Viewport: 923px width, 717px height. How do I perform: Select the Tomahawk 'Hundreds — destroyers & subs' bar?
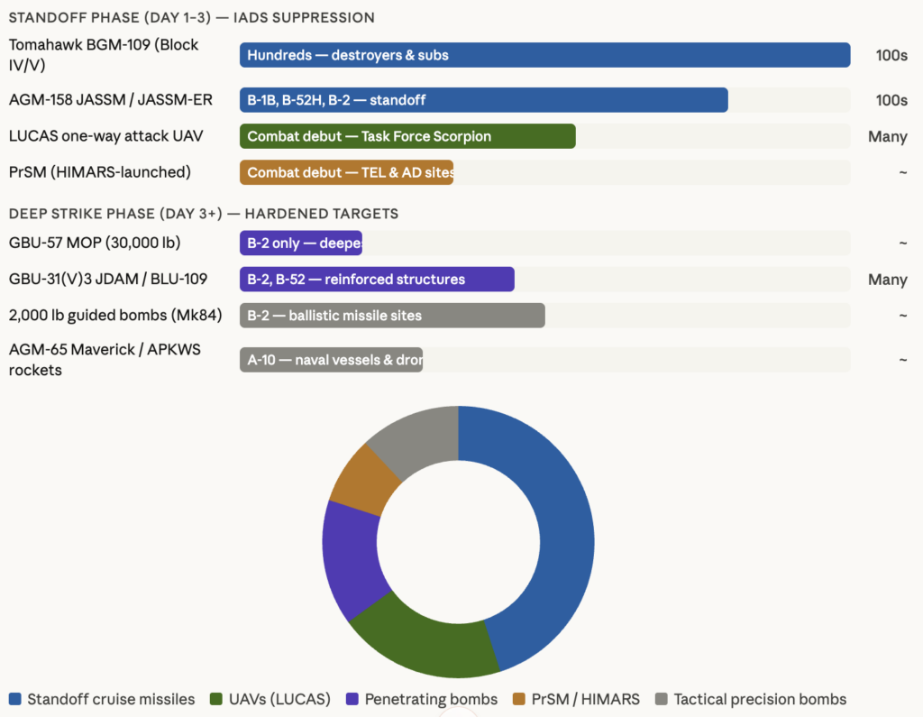[x=544, y=55]
